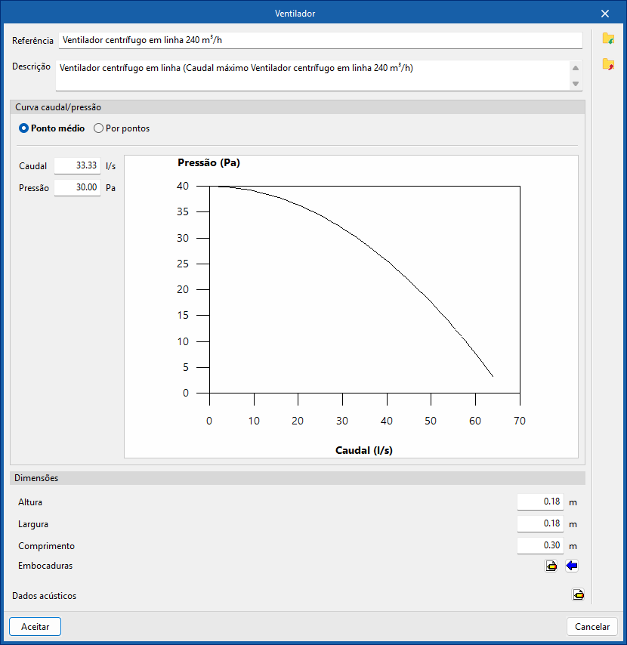Choose the Por pontos curve option
The height and width of the screenshot is (645, 627).
pyautogui.click(x=98, y=128)
